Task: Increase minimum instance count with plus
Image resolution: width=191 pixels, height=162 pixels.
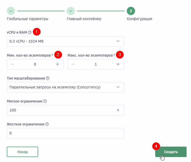Action: [x=57, y=64]
